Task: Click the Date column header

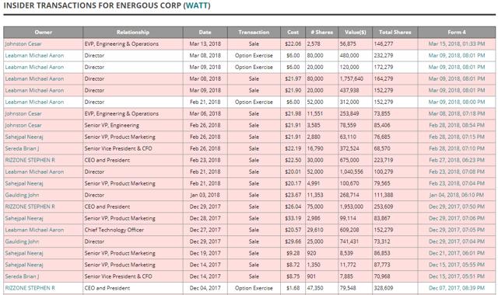Action: (x=205, y=33)
